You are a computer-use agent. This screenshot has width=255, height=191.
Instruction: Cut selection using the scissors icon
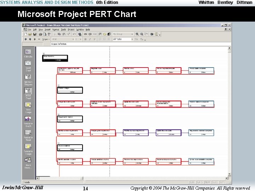point(55,34)
